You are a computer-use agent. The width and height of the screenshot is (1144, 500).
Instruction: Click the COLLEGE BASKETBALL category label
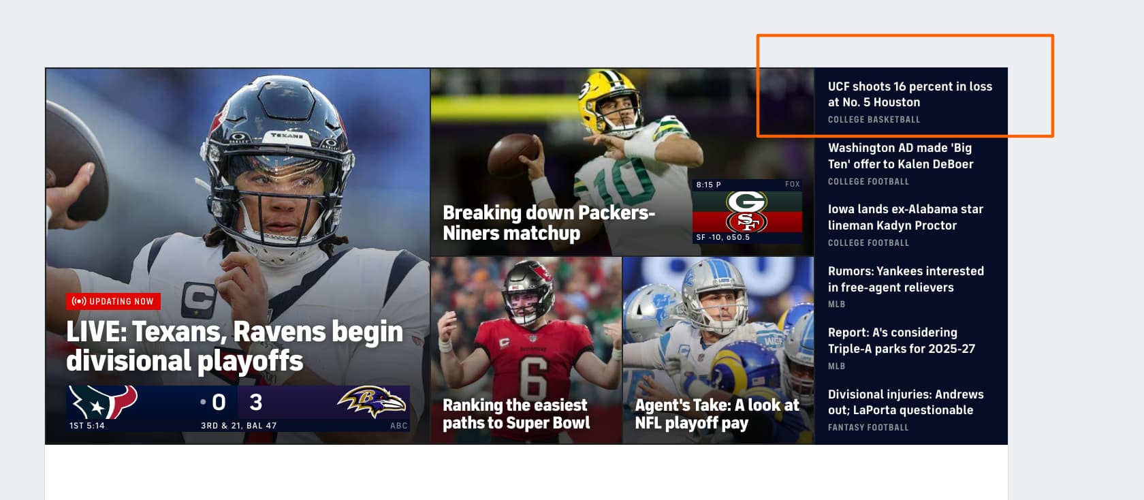874,120
